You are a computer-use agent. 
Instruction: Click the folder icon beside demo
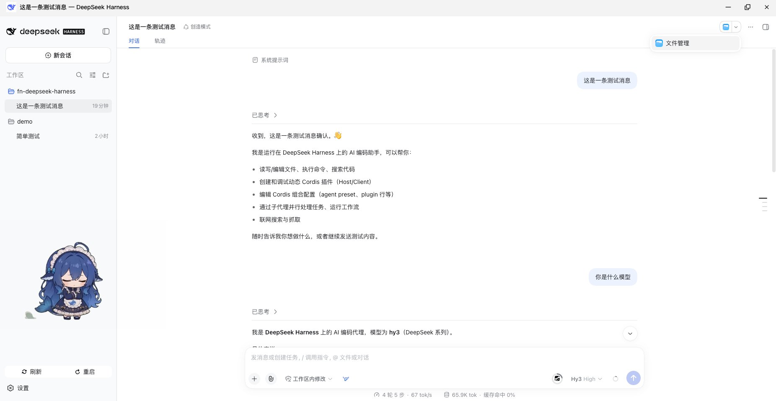point(11,122)
